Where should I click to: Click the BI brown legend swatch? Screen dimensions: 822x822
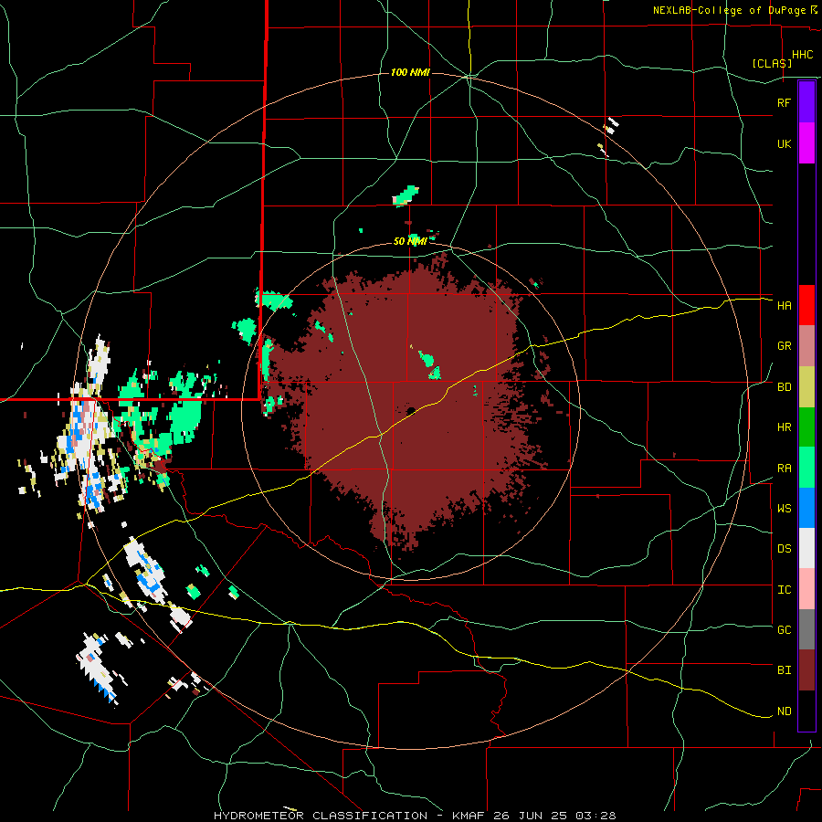coord(806,670)
